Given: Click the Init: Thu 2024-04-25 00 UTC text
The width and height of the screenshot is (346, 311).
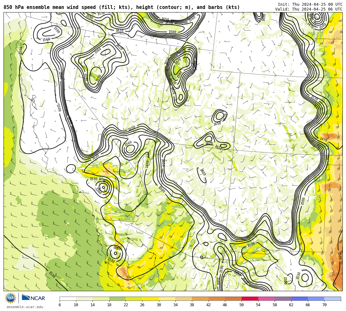Looking at the screenshot, I should click(x=310, y=4).
